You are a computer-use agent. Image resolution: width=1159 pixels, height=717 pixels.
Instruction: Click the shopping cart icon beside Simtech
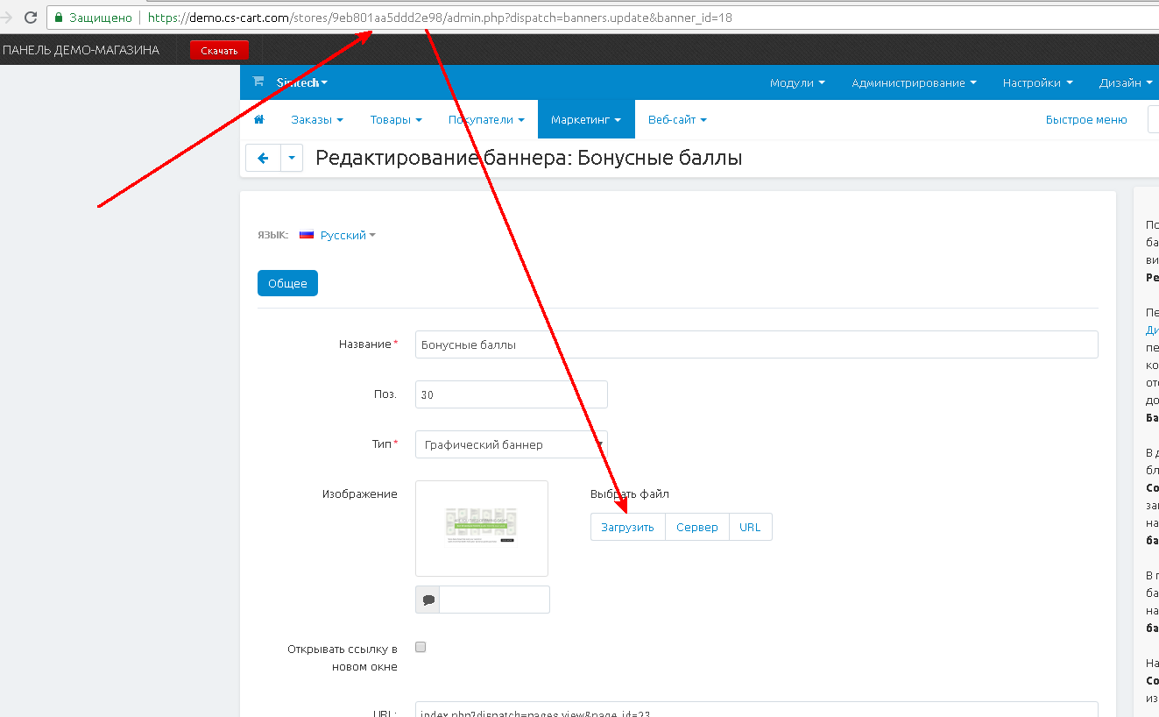click(x=258, y=82)
